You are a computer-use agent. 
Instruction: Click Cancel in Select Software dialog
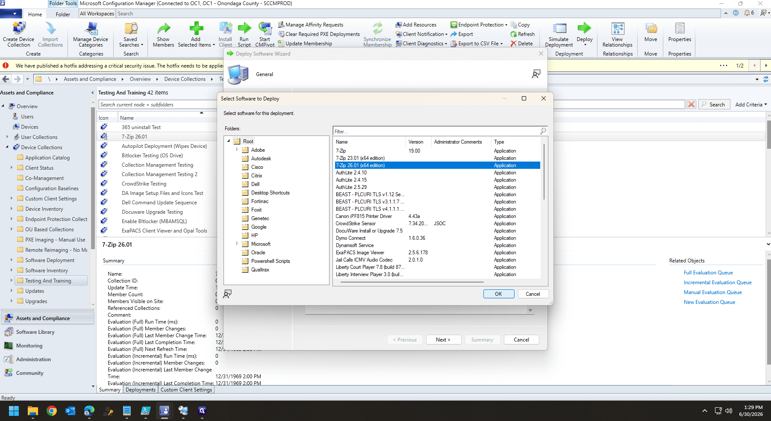pos(533,294)
